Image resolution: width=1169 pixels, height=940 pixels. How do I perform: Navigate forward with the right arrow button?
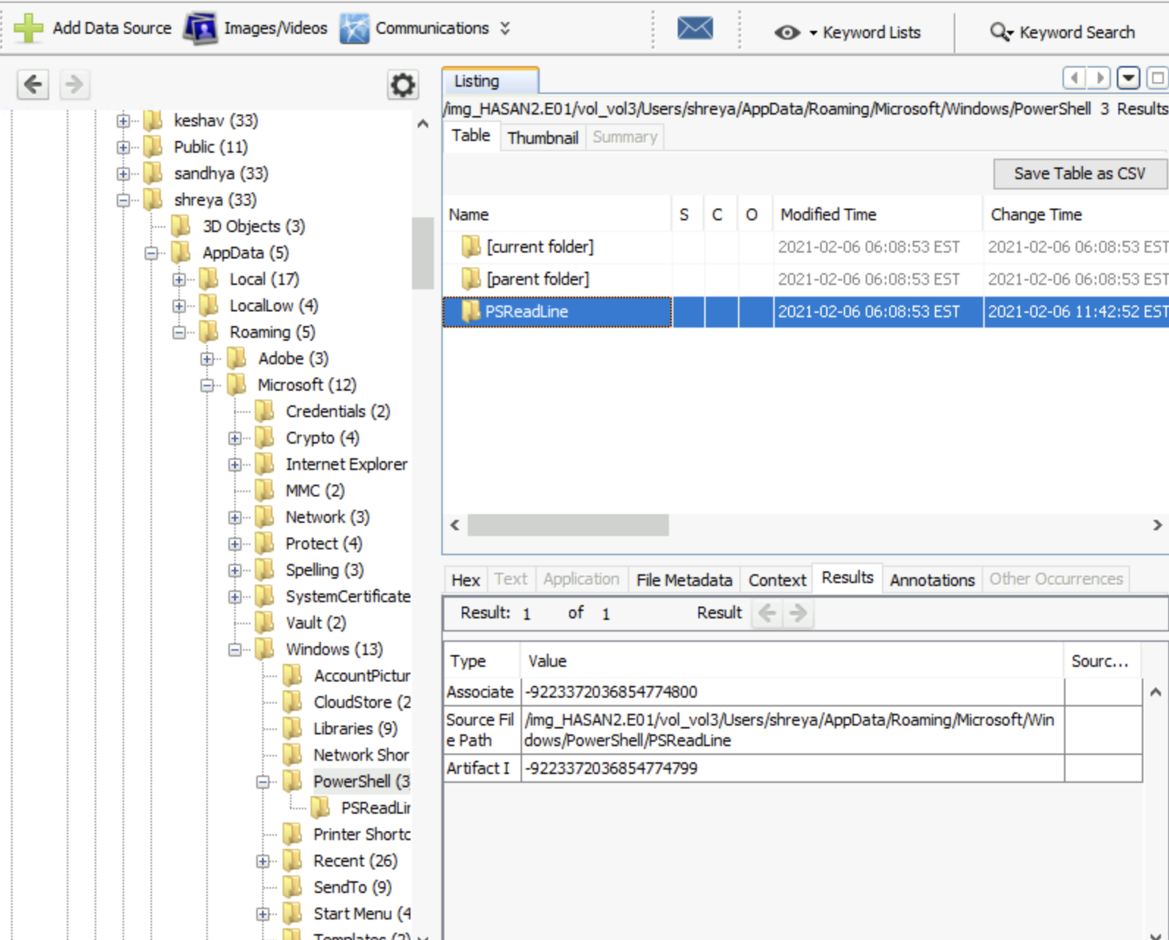point(73,84)
